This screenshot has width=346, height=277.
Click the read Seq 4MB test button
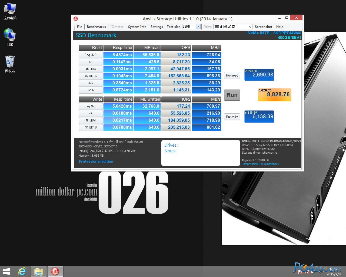(x=91, y=55)
